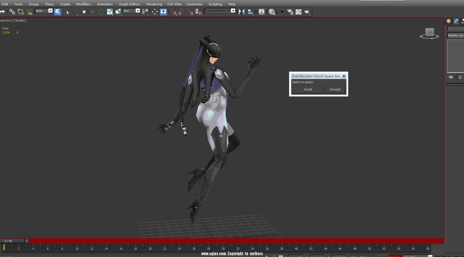Toggle the Percent Snap magnet
This screenshot has width=464, height=257.
pyautogui.click(x=190, y=12)
